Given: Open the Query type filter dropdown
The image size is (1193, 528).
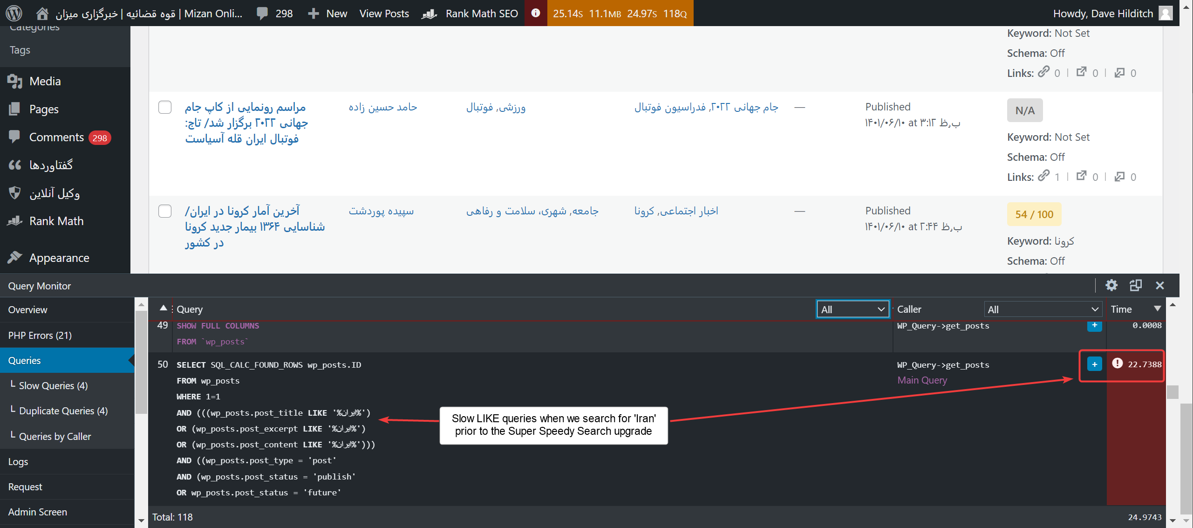Looking at the screenshot, I should point(852,309).
